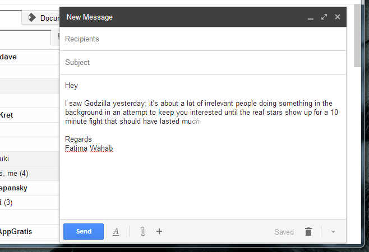The height and width of the screenshot is (252, 369).
Task: Open the conversation with me (4)
Action: (x=30, y=173)
